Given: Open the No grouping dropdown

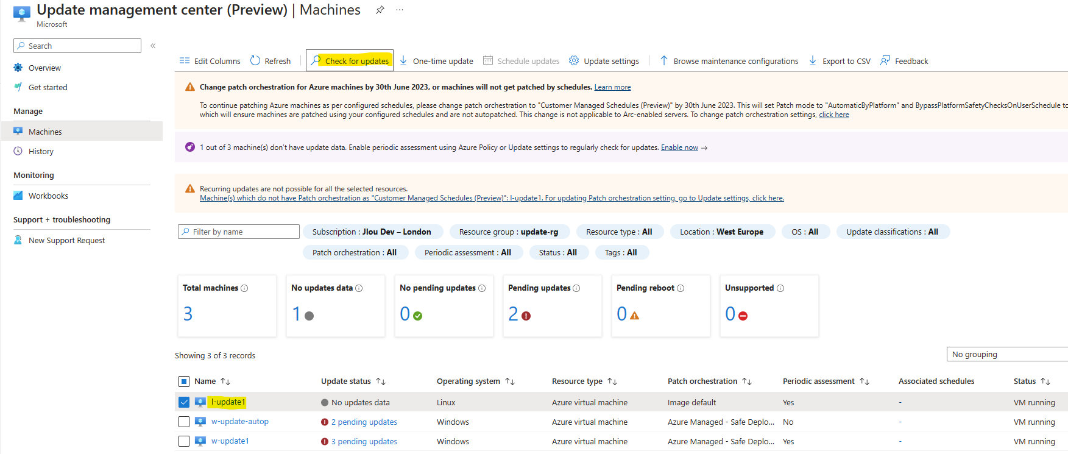Looking at the screenshot, I should (x=1007, y=354).
